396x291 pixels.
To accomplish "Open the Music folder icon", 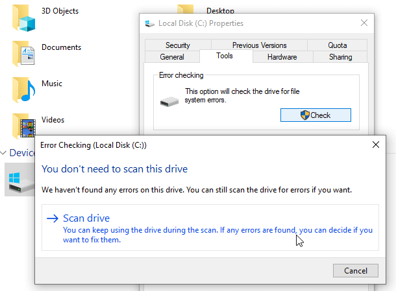I will pos(23,90).
